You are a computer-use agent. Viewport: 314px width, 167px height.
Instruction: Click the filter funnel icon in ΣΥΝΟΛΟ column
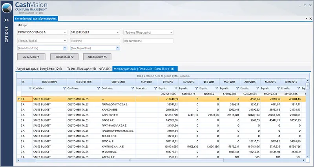[x=176, y=88]
